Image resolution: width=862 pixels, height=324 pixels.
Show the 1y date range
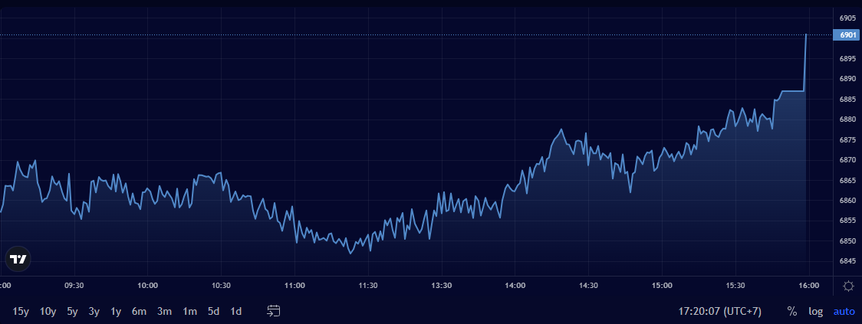point(116,312)
